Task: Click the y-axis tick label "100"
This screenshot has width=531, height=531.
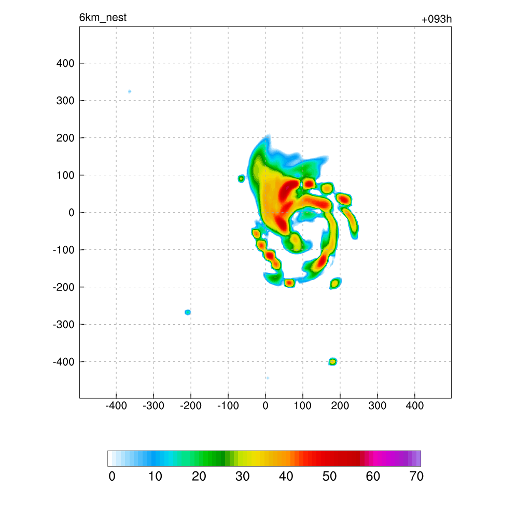Action: [65, 175]
